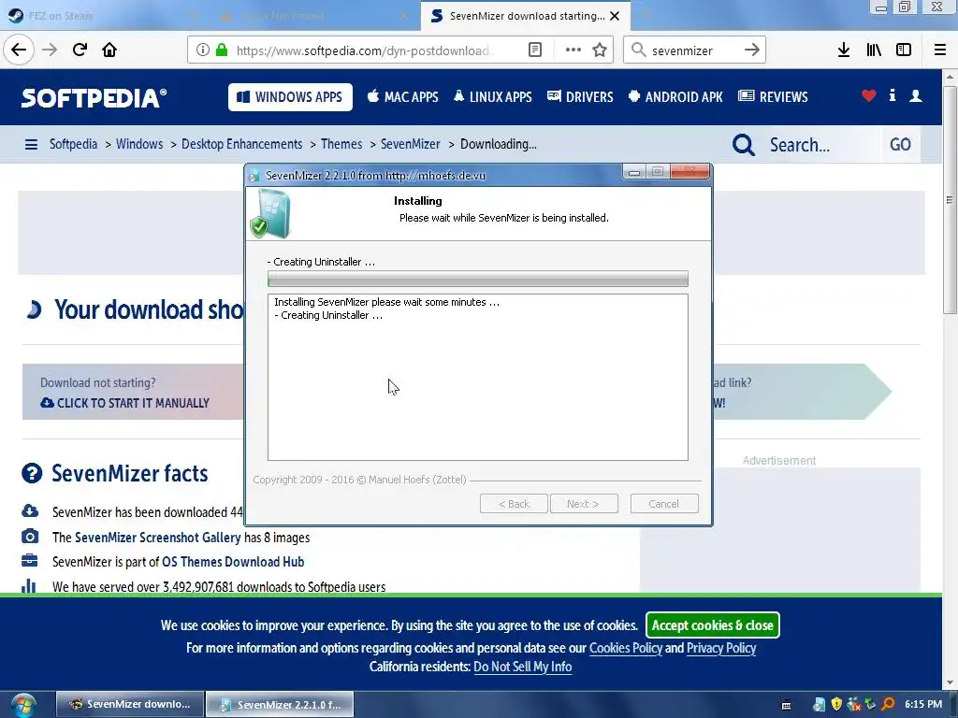Open the browser home page
Viewport: 958px width, 718px height.
[109, 50]
